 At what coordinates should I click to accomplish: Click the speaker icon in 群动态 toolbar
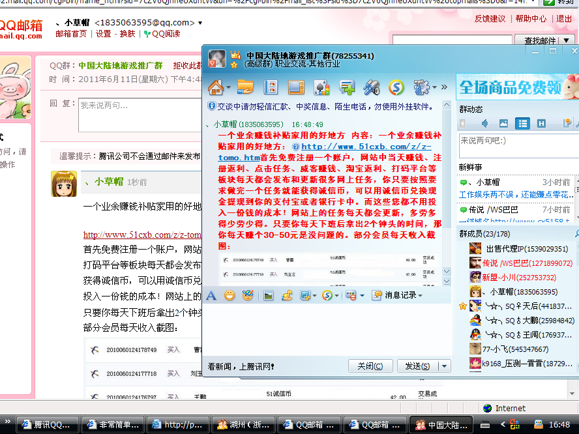485,124
